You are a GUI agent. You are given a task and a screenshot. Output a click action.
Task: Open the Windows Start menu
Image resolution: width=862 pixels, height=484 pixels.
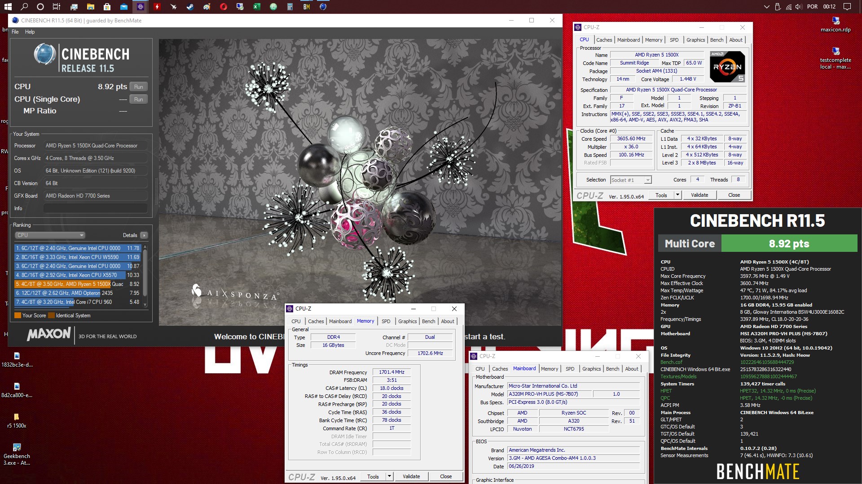(8, 7)
